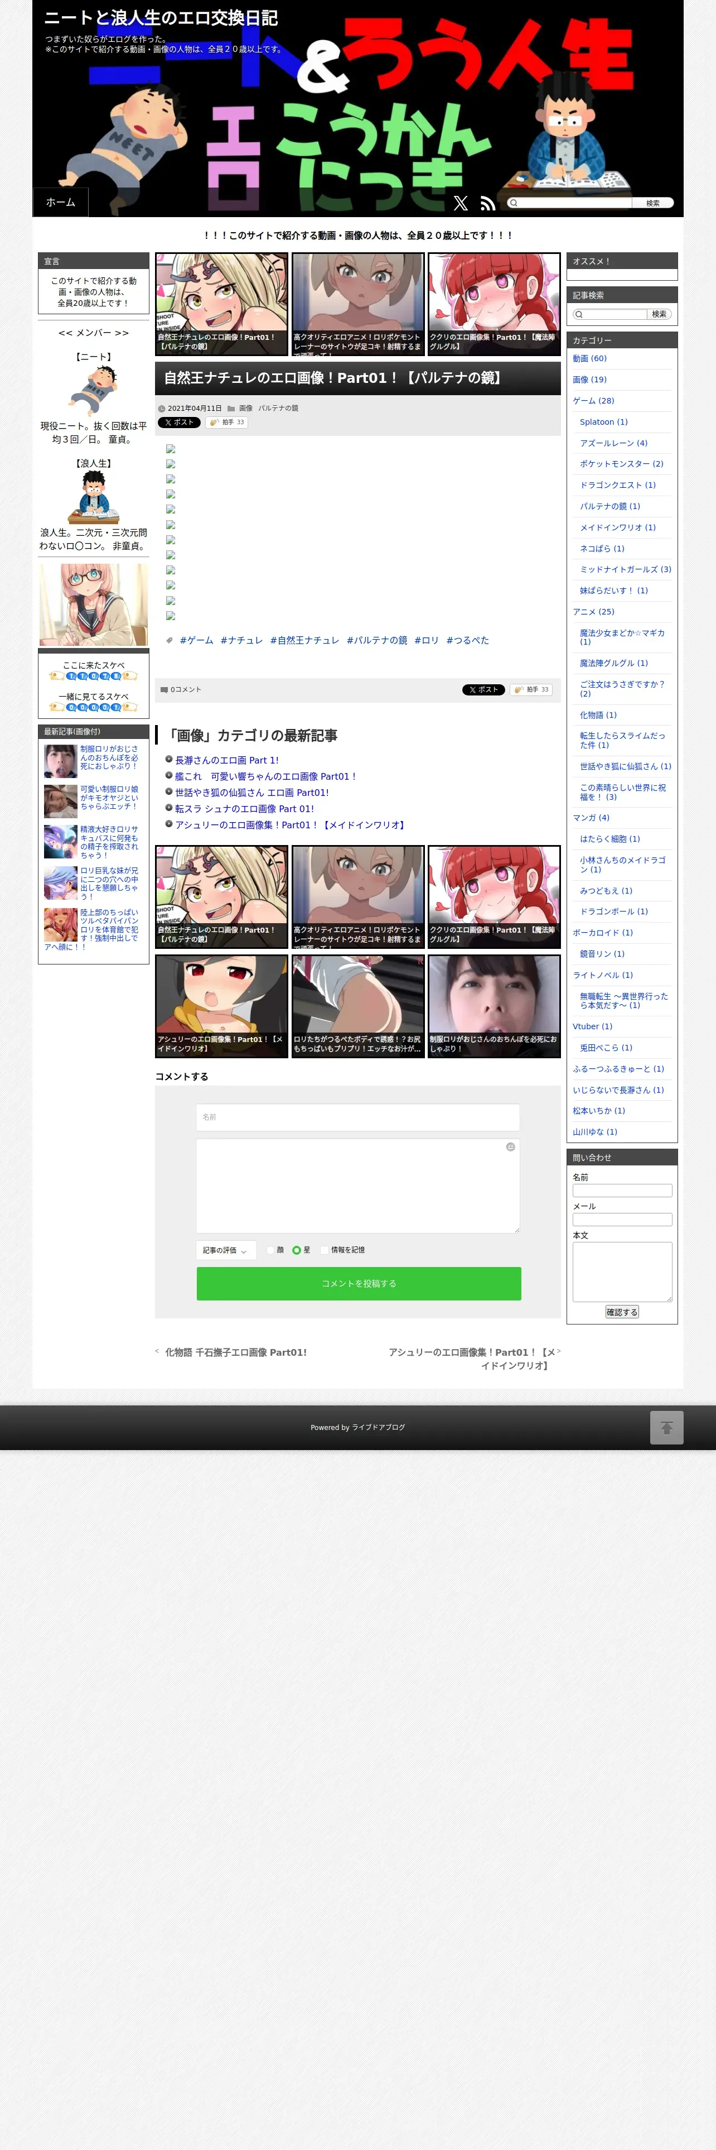Open the 山川ゆな (1) category link
The width and height of the screenshot is (716, 2150).
coord(595,1132)
